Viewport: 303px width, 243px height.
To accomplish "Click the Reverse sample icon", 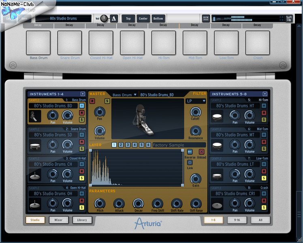I will 190,151.
